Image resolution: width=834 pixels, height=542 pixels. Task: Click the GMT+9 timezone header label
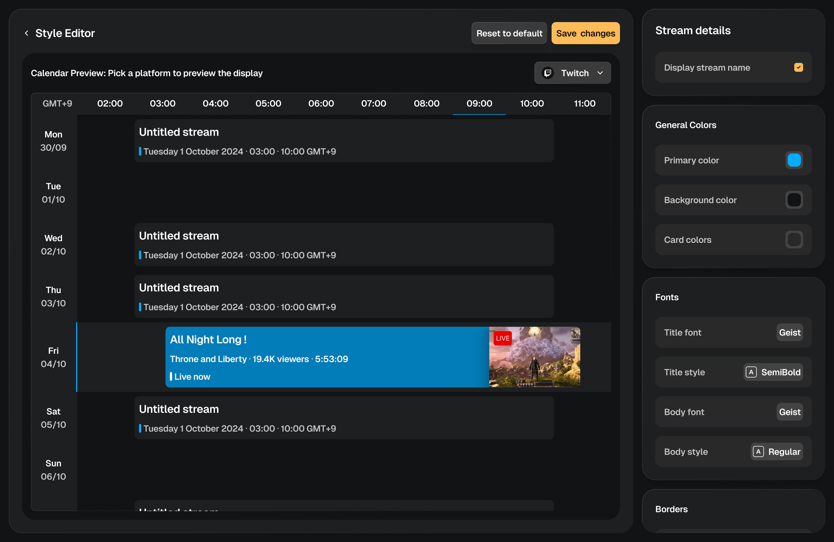point(57,103)
